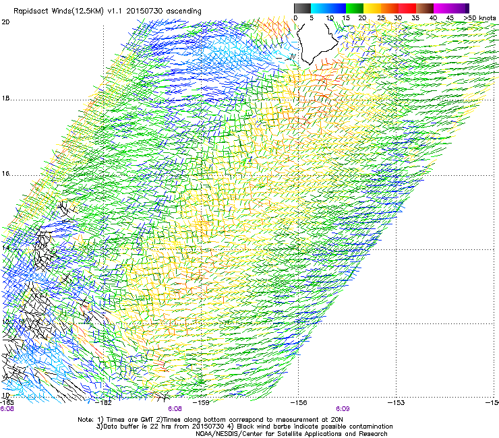Click the longitude label '-159'

(x=201, y=403)
